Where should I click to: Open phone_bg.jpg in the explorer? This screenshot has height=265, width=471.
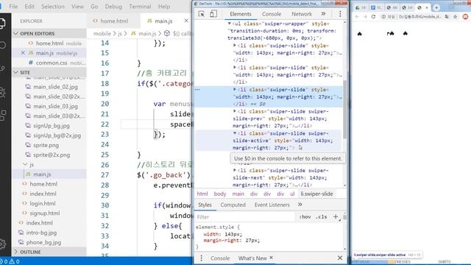point(43,242)
